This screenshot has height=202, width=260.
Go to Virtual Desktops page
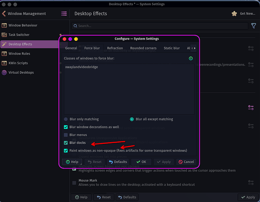click(21, 73)
